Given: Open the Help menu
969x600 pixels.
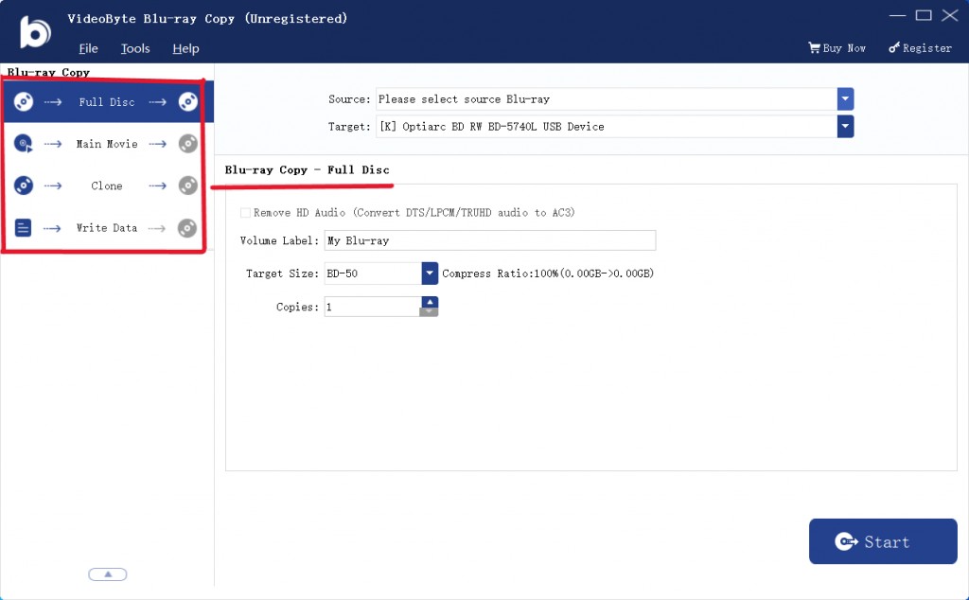Looking at the screenshot, I should click(185, 49).
